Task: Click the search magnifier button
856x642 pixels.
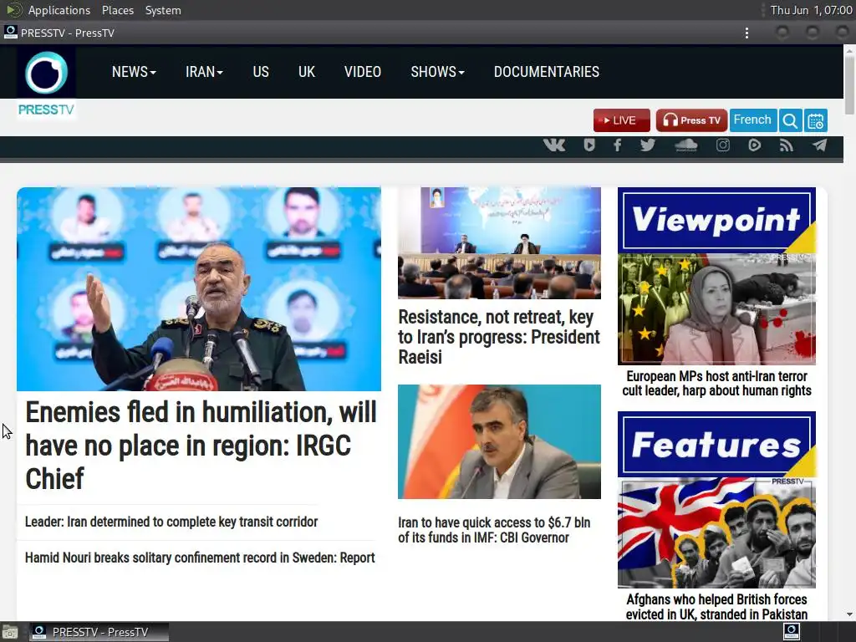Action: [x=790, y=120]
